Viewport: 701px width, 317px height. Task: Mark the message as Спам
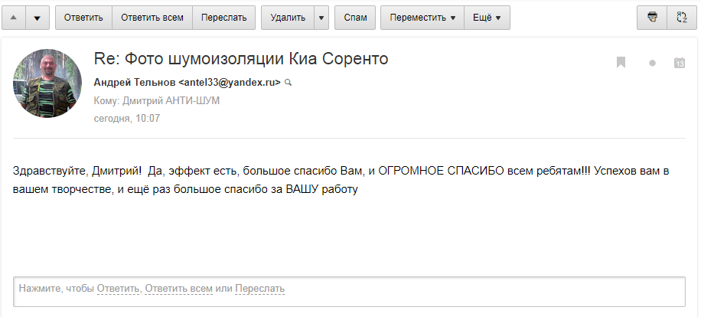point(355,18)
